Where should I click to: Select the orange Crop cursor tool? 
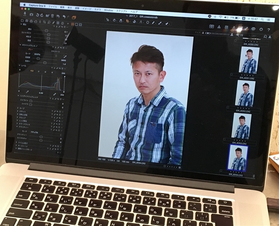pos(128,21)
